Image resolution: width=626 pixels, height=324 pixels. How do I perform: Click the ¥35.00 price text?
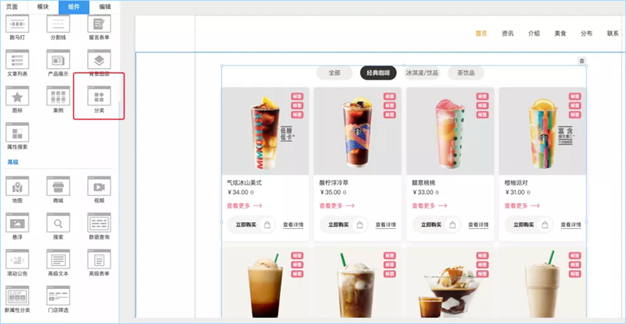pyautogui.click(x=331, y=192)
